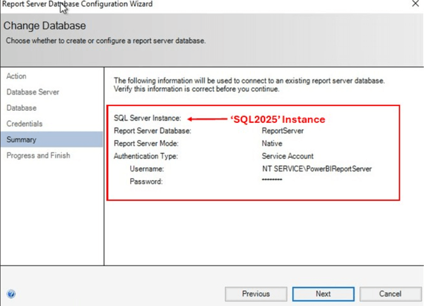The width and height of the screenshot is (424, 306).
Task: Open the Database step in sidebar
Action: (x=22, y=108)
